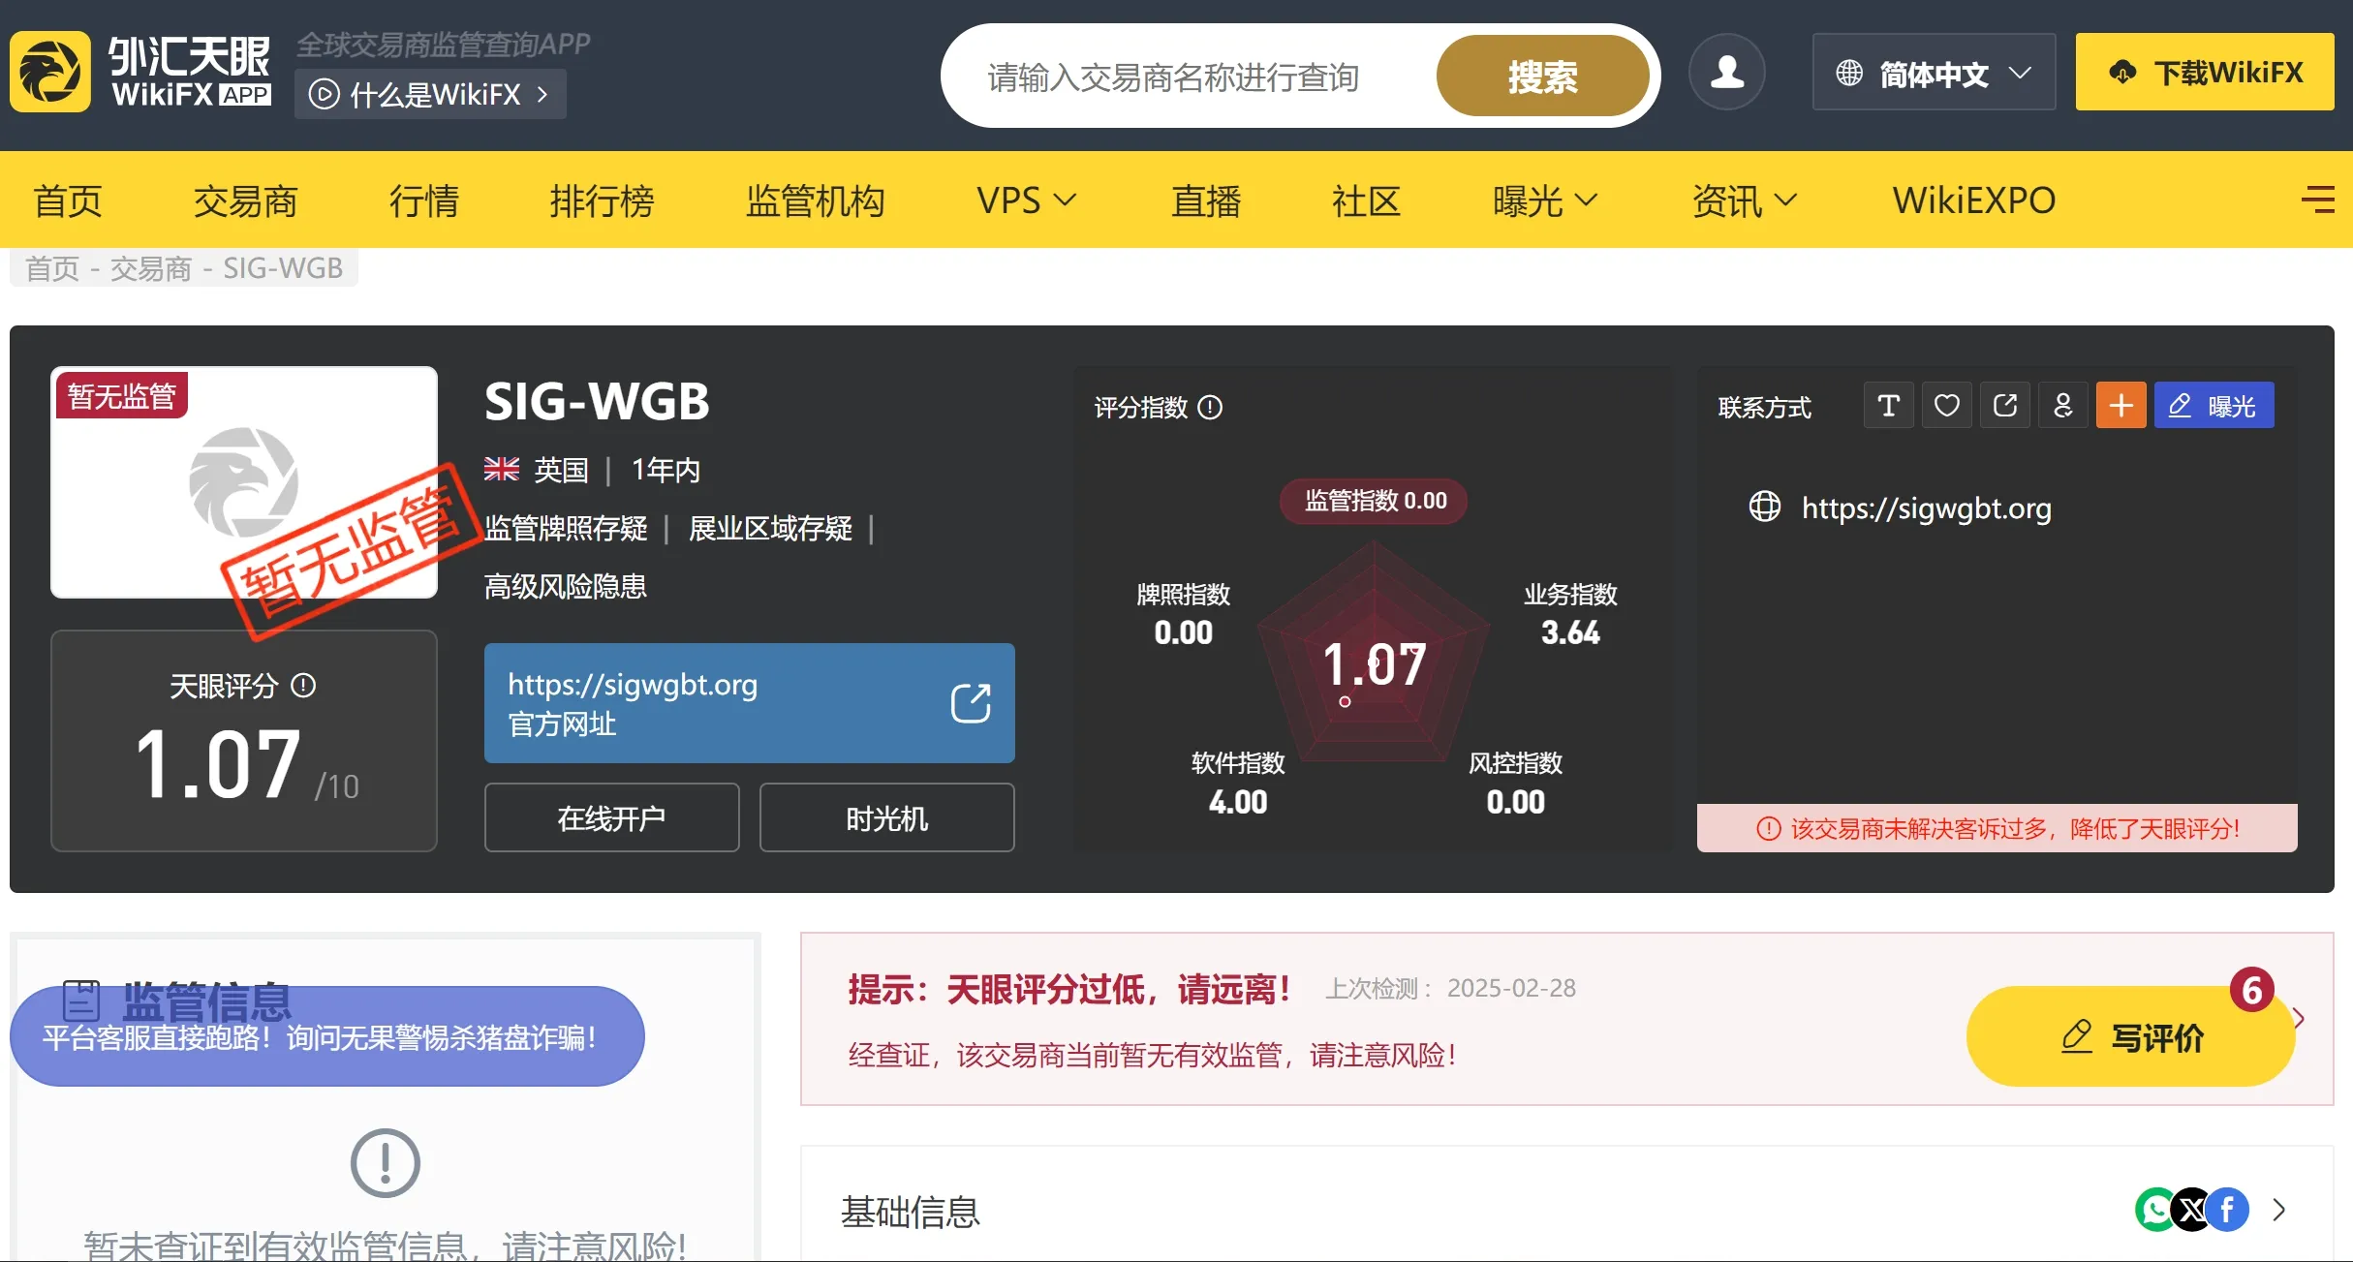Click the 搜索 search button
This screenshot has width=2353, height=1262.
point(1542,77)
